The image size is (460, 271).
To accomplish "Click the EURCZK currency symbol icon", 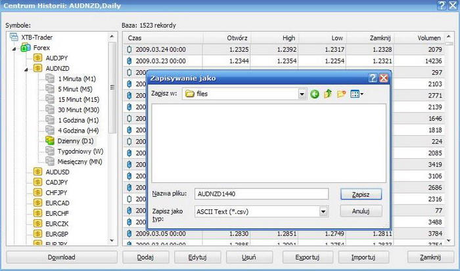I will click(x=37, y=223).
